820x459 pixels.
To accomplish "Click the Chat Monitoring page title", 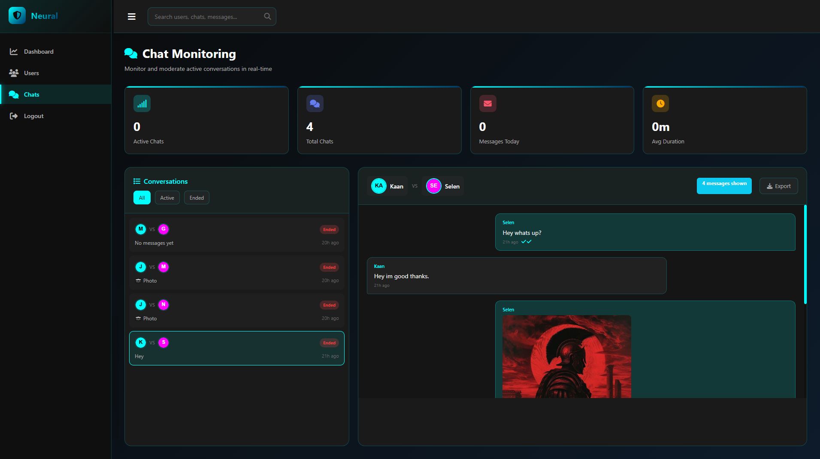I will click(x=189, y=54).
